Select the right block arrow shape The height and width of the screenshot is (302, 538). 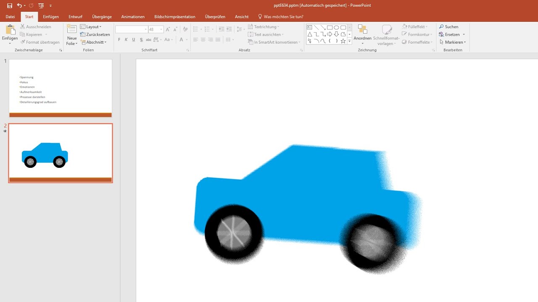click(x=330, y=34)
